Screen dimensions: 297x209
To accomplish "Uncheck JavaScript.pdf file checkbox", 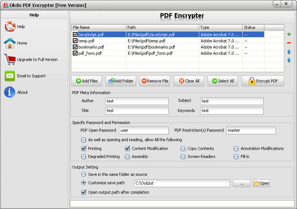I will tap(75, 34).
